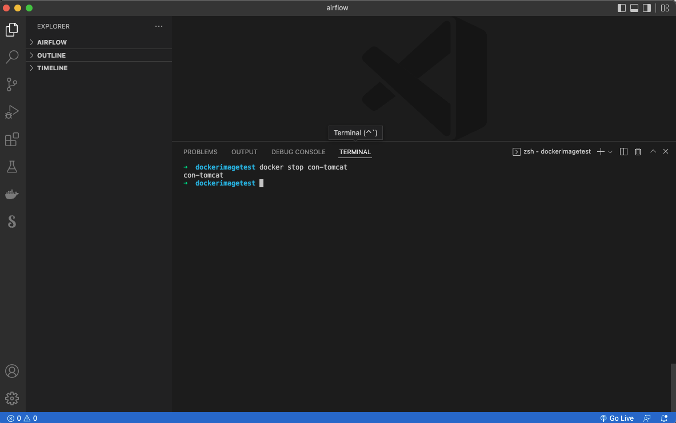Open the Source Control view

click(12, 84)
